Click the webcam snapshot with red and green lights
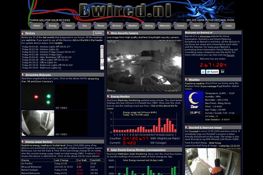The height and width of the screenshot is (175, 263). (38, 97)
